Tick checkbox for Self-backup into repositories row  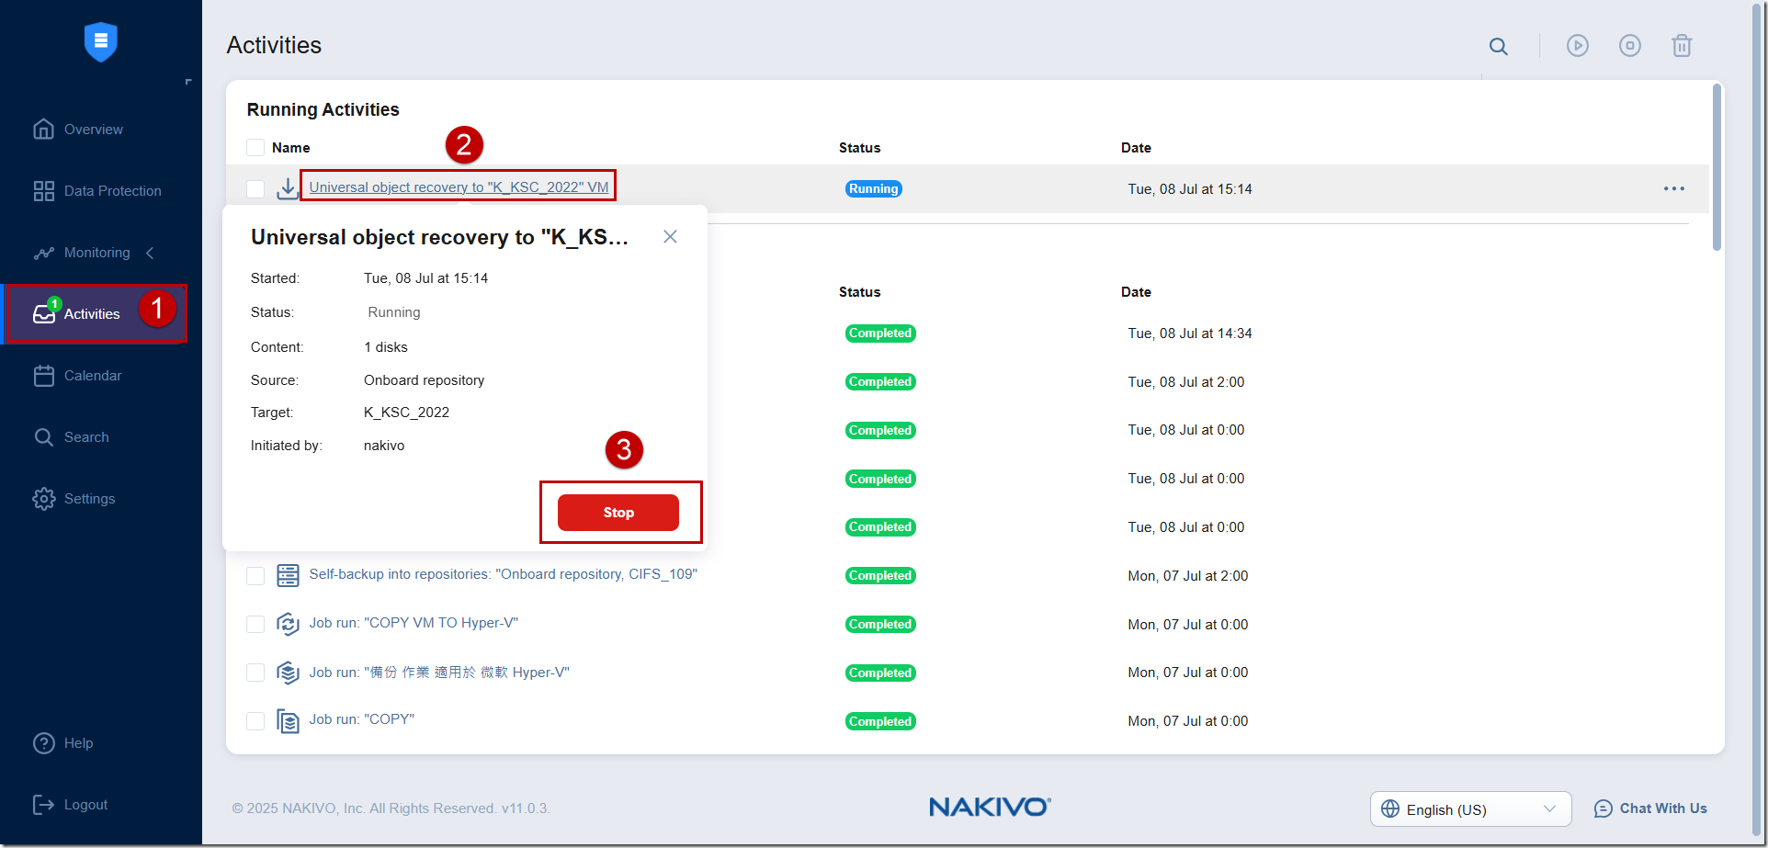[255, 576]
